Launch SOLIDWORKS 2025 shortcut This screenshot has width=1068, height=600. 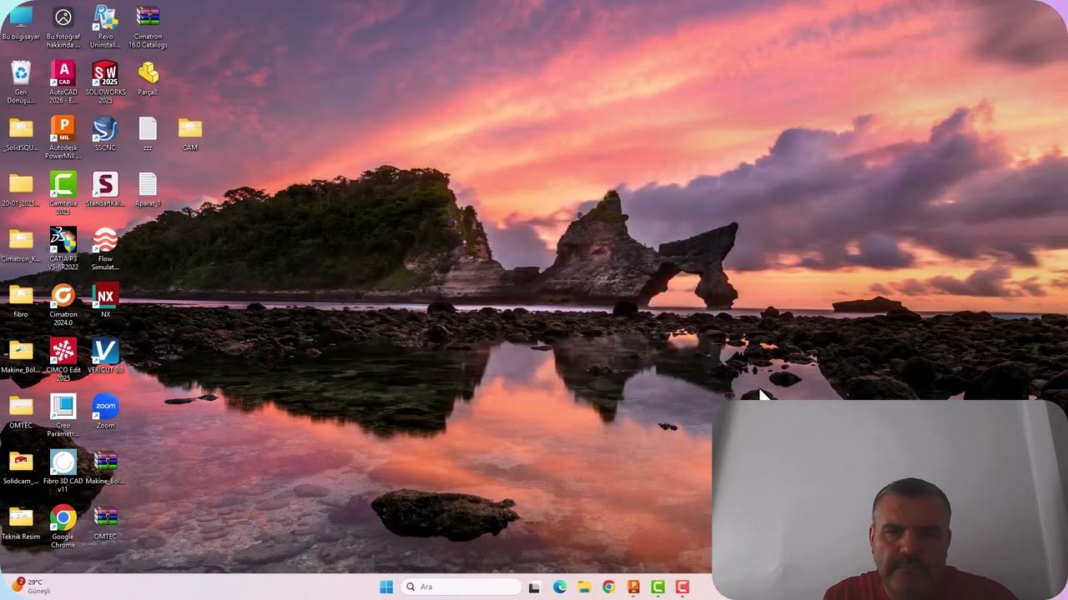(x=105, y=82)
